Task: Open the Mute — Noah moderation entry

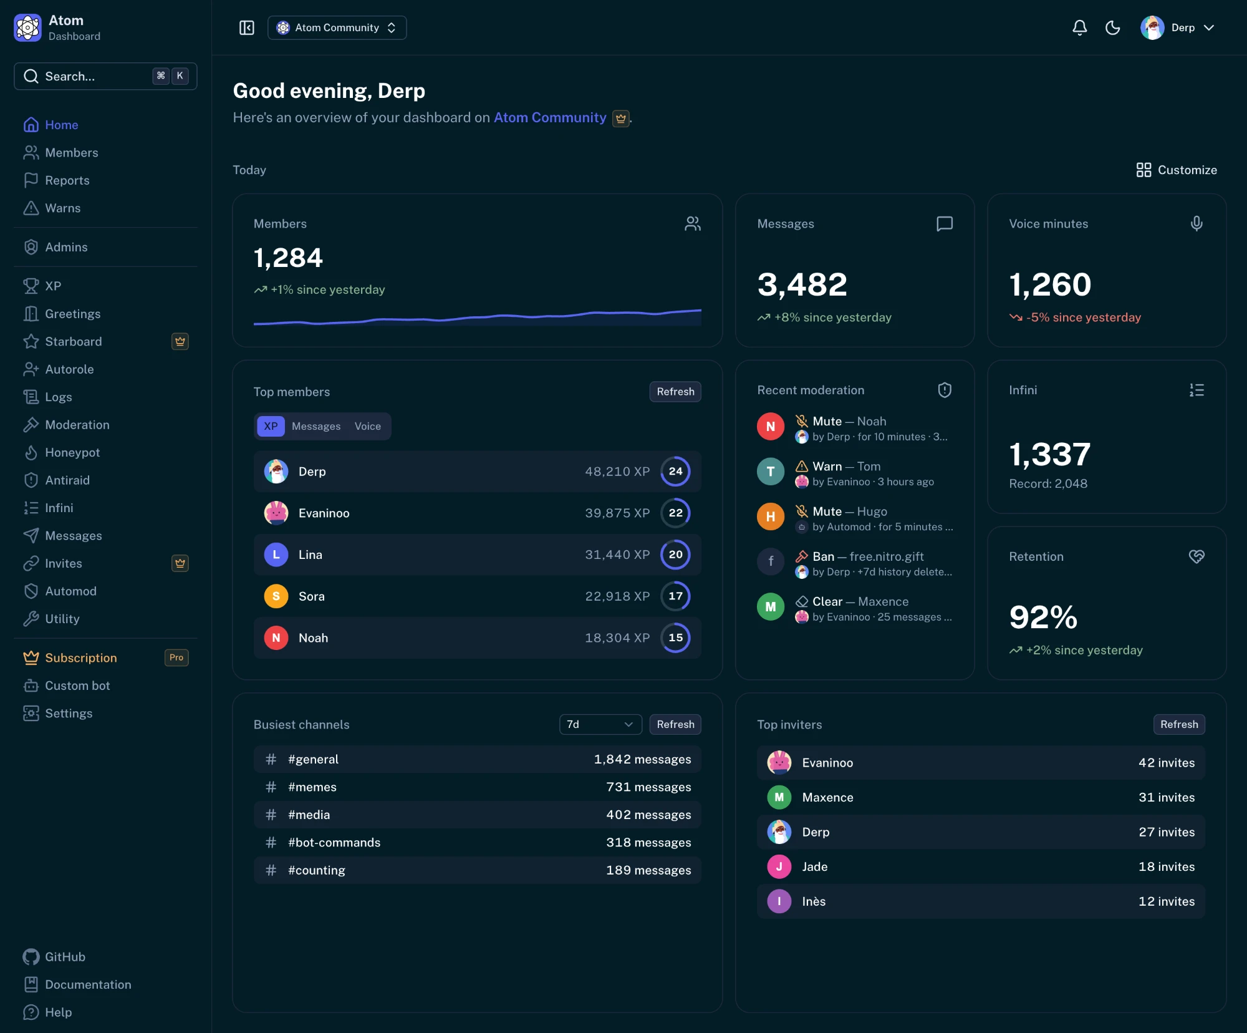Action: (x=855, y=429)
